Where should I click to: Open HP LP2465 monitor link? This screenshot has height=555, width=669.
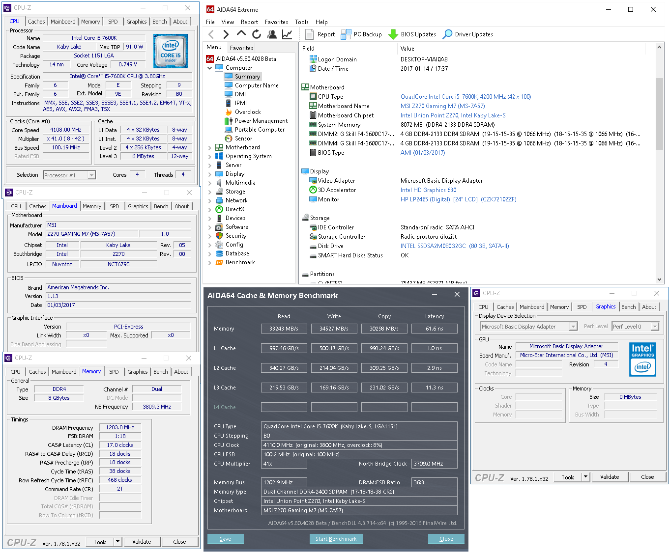click(x=458, y=199)
